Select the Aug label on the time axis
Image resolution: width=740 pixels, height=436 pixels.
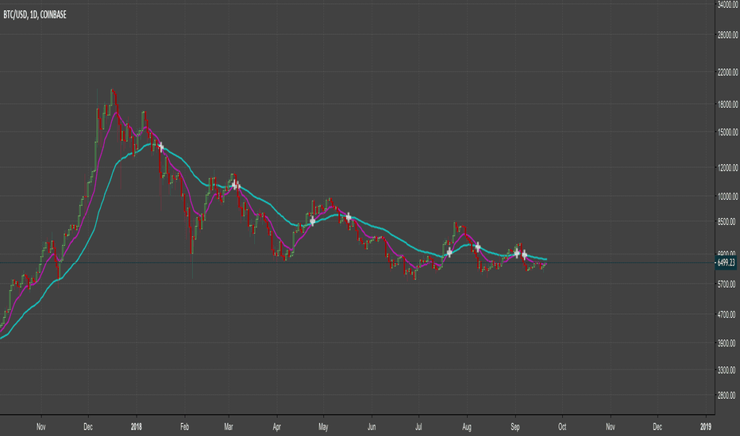pos(467,427)
